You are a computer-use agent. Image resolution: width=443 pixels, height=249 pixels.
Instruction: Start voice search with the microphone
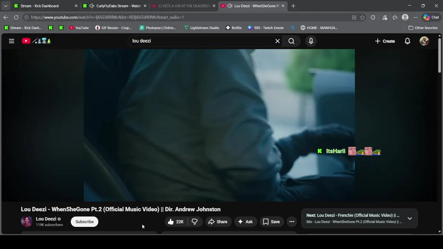(x=311, y=41)
